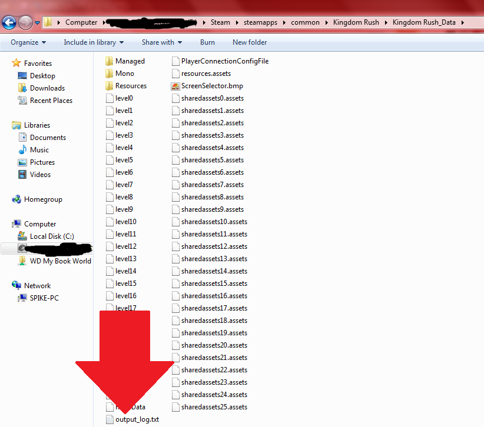This screenshot has height=427, width=484.
Task: Click the Recent Places icon in sidebar
Action: pyautogui.click(x=22, y=100)
